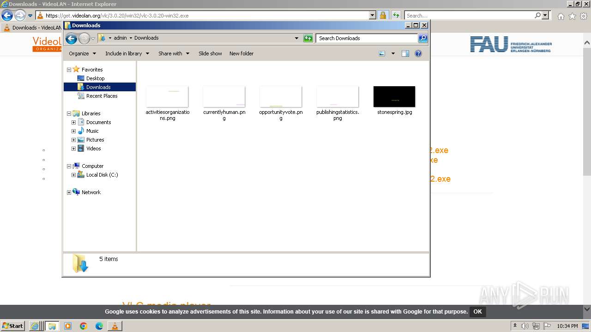Click the volume speaker tray icon
This screenshot has width=591, height=332.
(x=525, y=326)
